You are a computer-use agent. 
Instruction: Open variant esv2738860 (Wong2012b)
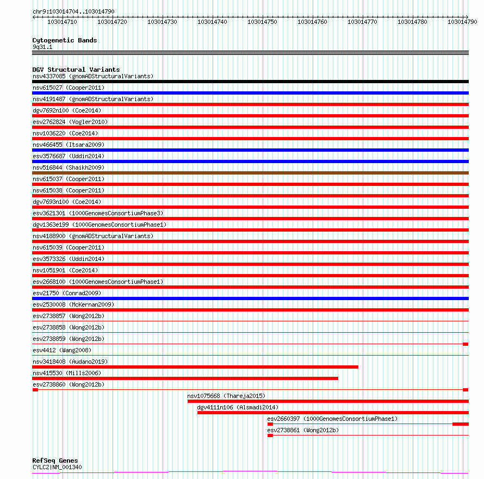coord(69,384)
